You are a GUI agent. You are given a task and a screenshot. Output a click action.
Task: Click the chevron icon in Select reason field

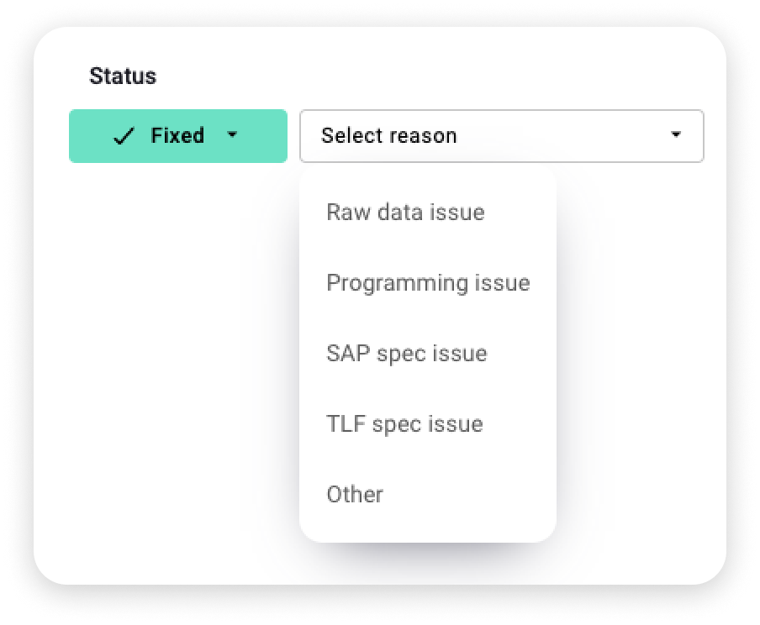click(678, 135)
